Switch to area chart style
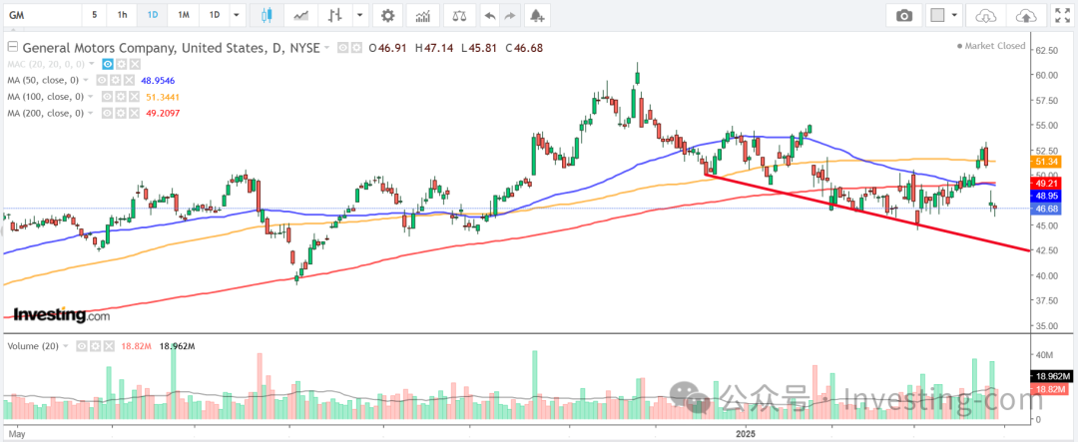1078x442 pixels. point(301,14)
